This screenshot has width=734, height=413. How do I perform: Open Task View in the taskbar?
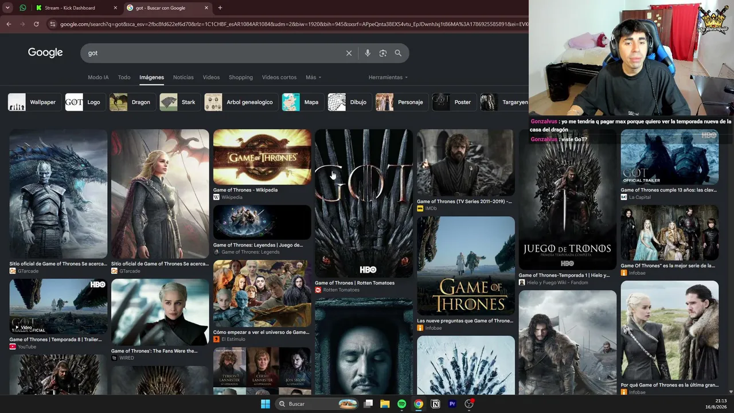point(368,404)
